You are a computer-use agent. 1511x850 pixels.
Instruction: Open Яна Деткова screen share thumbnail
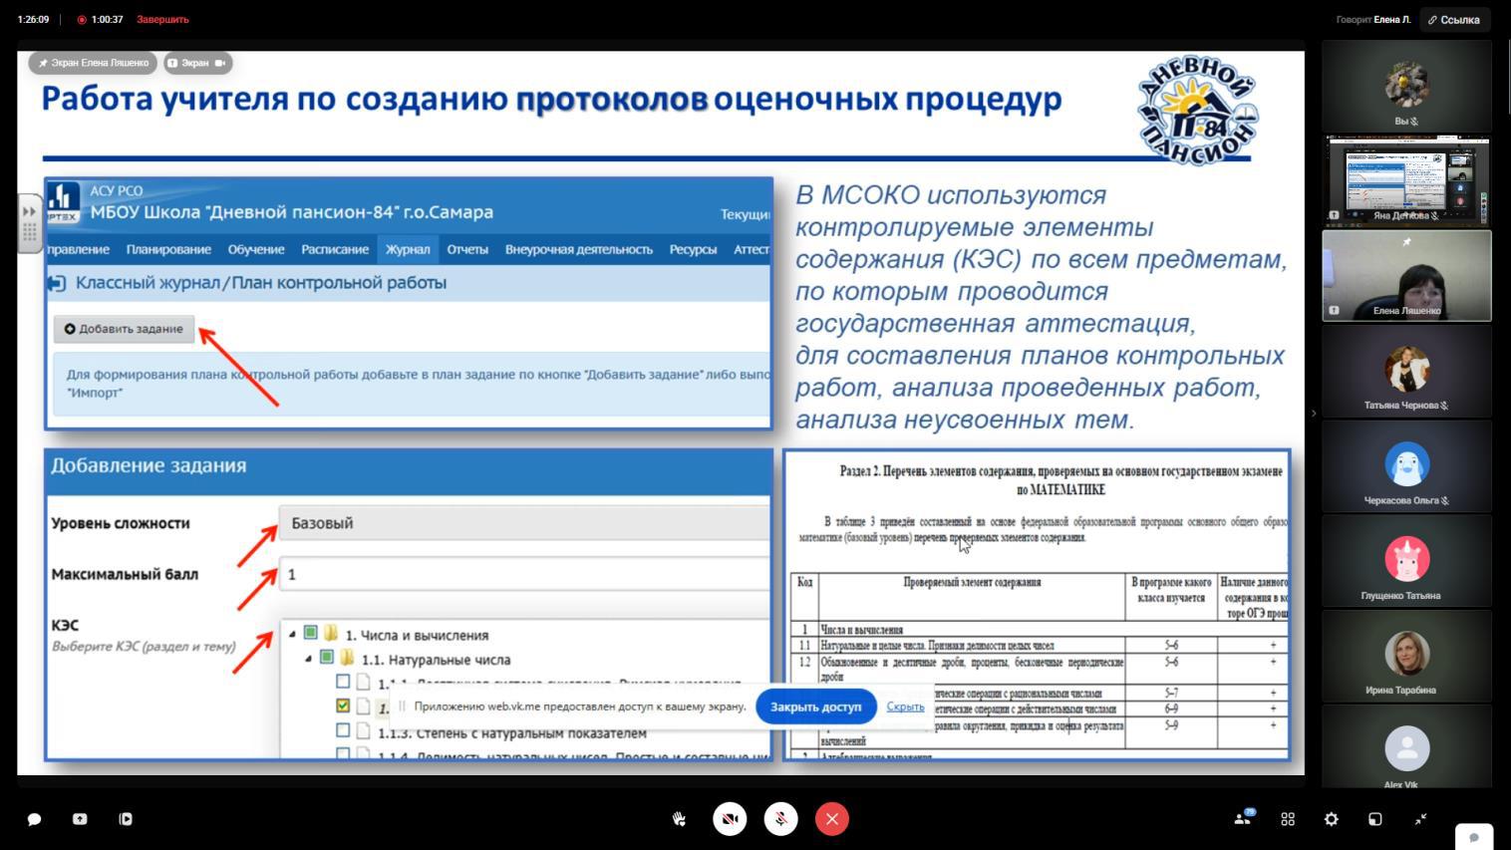pos(1406,180)
